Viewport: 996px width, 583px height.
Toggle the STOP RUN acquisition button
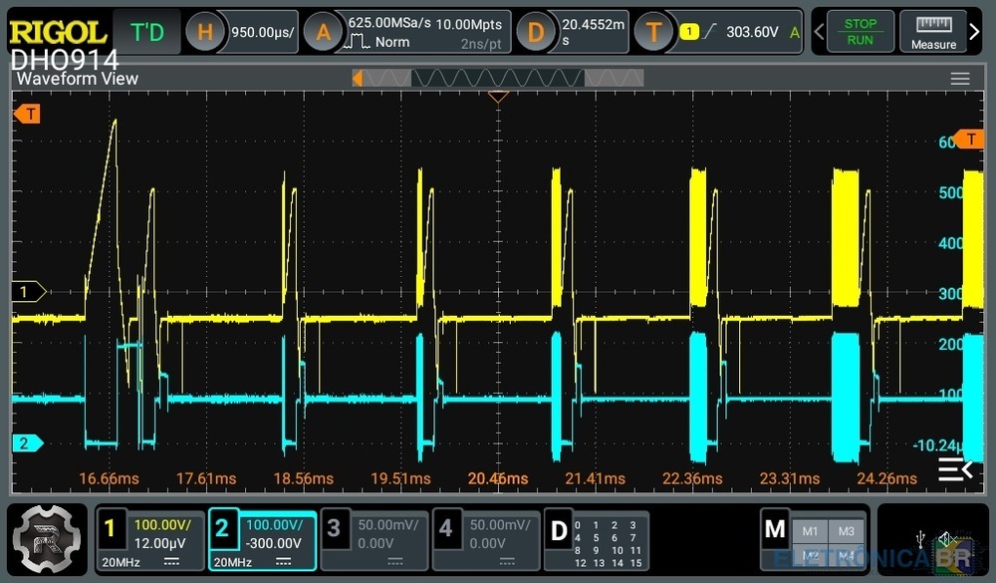pos(861,31)
